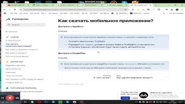The image size is (185, 104).
Task: Go back to the previous browser page
Action: [4, 10]
